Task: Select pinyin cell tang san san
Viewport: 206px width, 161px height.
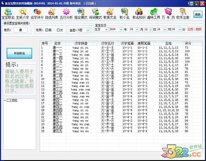Action: click(80, 89)
